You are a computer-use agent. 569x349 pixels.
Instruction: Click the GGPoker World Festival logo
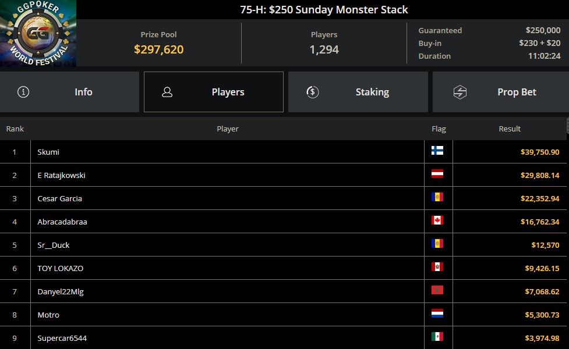click(x=38, y=33)
